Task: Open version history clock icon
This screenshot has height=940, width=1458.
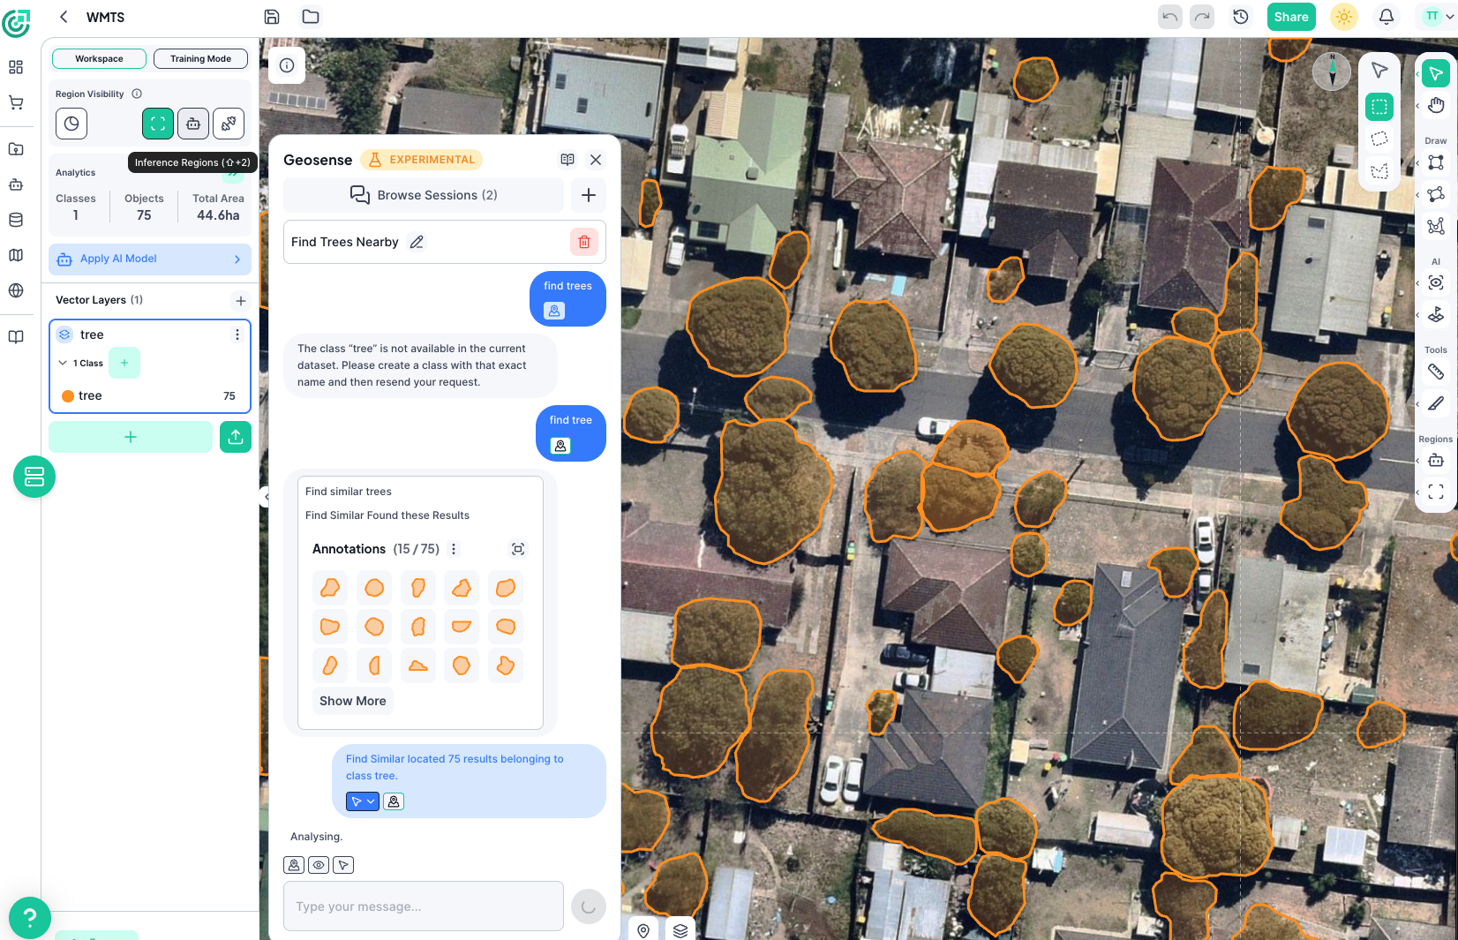Action: point(1241,17)
